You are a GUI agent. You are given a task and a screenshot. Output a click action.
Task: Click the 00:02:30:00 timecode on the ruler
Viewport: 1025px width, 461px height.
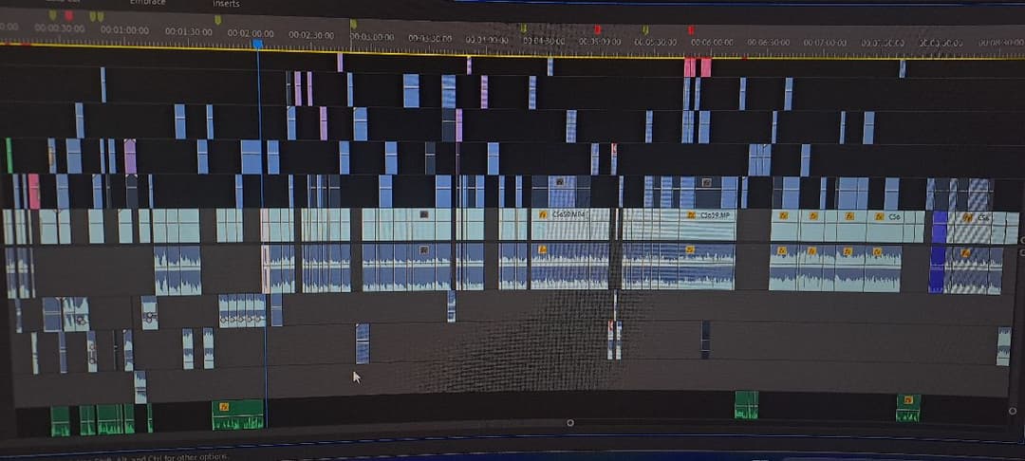coord(311,34)
